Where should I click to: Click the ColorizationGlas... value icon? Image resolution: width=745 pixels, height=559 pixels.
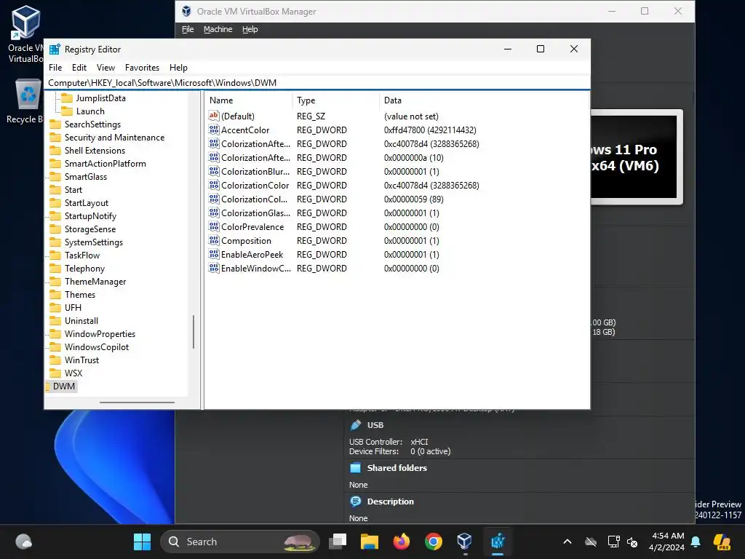(214, 213)
